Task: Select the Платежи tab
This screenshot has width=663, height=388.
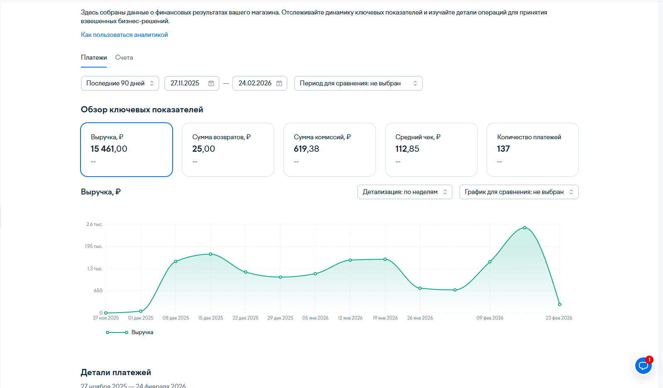Action: 94,58
